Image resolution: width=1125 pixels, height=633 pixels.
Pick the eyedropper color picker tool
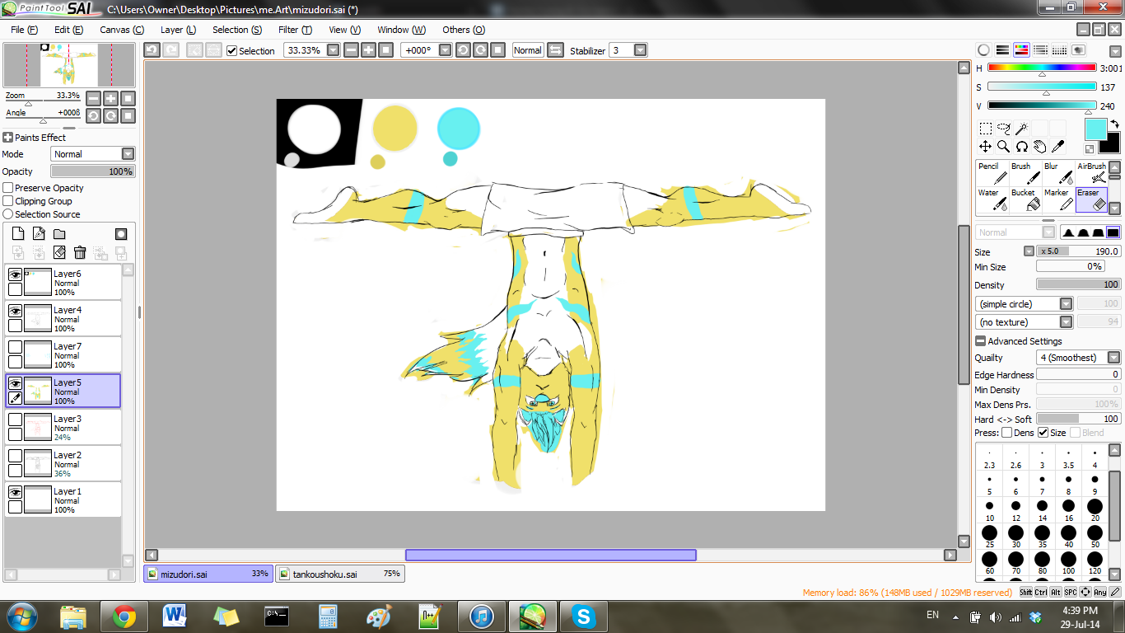(1057, 147)
